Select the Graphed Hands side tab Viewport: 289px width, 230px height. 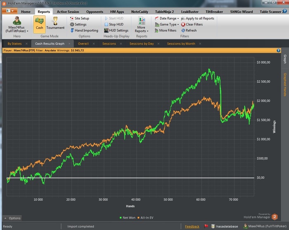tap(285, 85)
